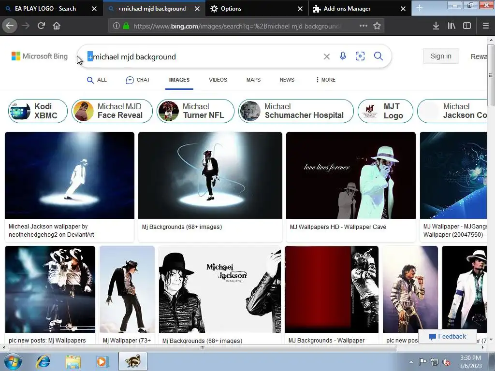Open Windows Explorer folder from taskbar

coord(73,361)
